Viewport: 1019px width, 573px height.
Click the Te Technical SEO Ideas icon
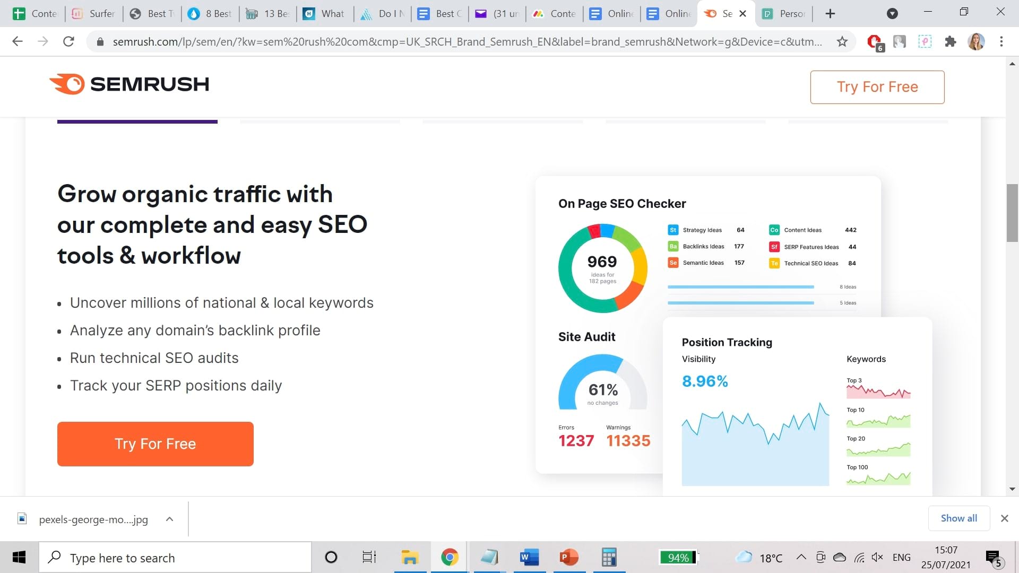click(774, 263)
